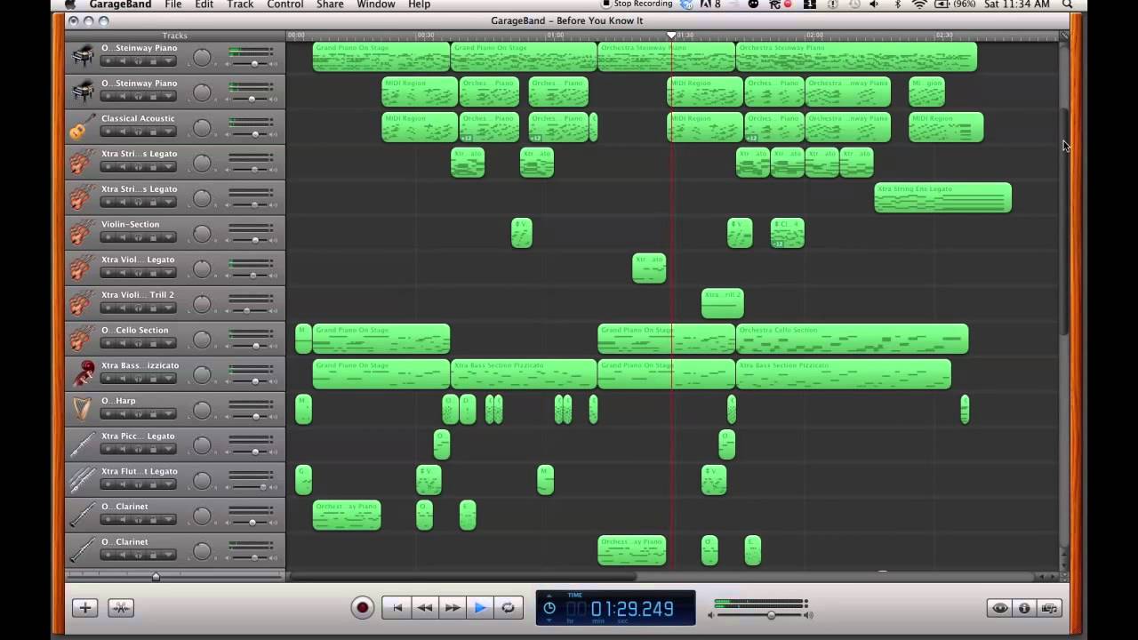The image size is (1138, 640).
Task: Lock the Xtra Bass...izzicato track
Action: (x=153, y=379)
